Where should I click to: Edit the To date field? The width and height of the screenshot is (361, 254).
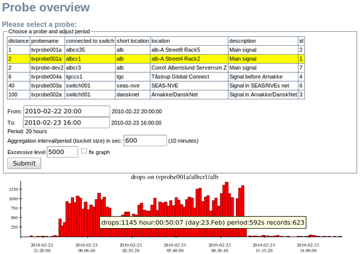[66, 122]
